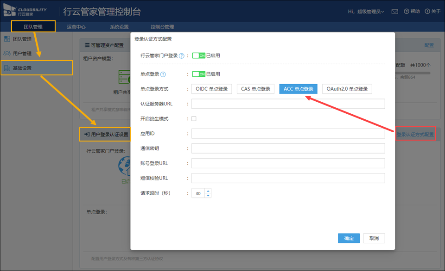
Task: Decrease 请求超时 value with down arrow
Action: click(x=208, y=196)
